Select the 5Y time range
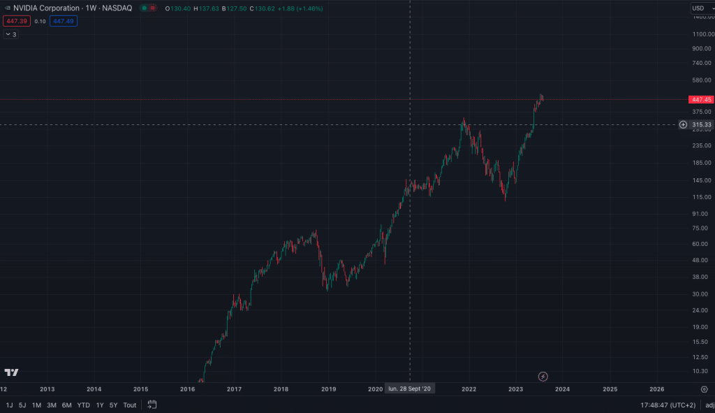Image resolution: width=715 pixels, height=413 pixels. tap(114, 405)
